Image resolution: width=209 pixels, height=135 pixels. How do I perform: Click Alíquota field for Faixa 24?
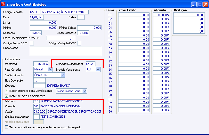161,110
